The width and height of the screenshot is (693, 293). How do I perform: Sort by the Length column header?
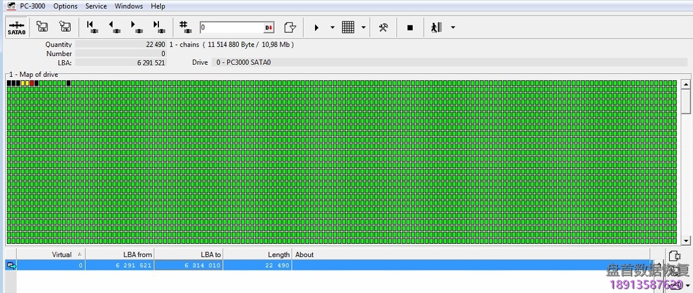[257, 254]
